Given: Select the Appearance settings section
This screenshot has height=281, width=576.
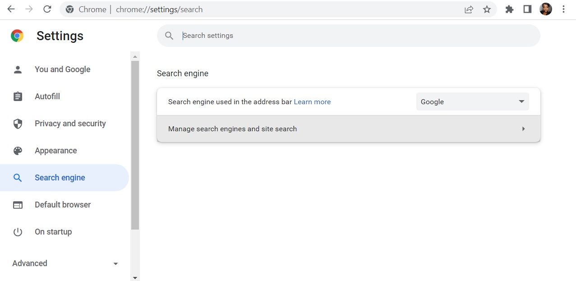Looking at the screenshot, I should (x=55, y=150).
